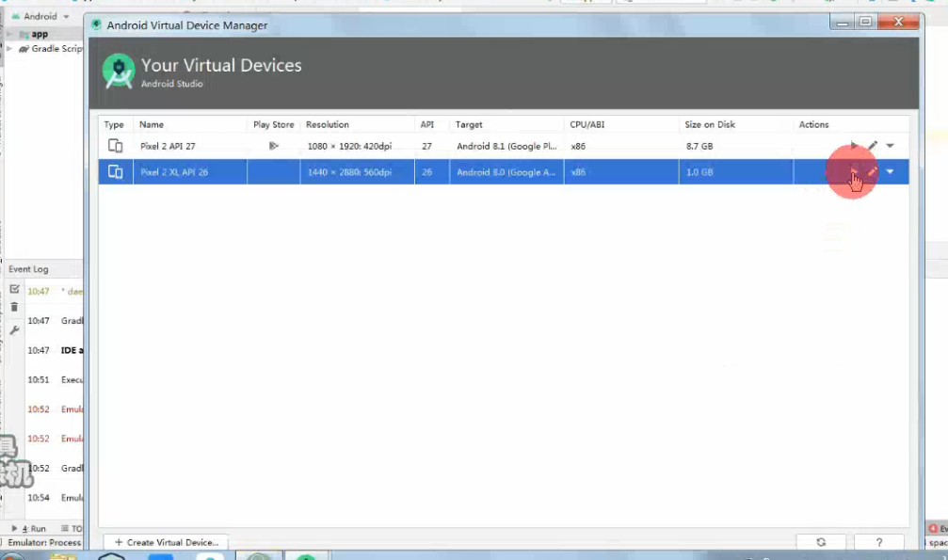948x560 pixels.
Task: Close the Android Virtual Device Manager window
Action: pos(898,23)
